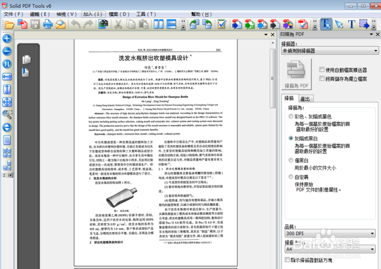Expand the first toolbar overflow chevron
The height and width of the screenshot is (269, 381).
pyautogui.click(x=183, y=24)
